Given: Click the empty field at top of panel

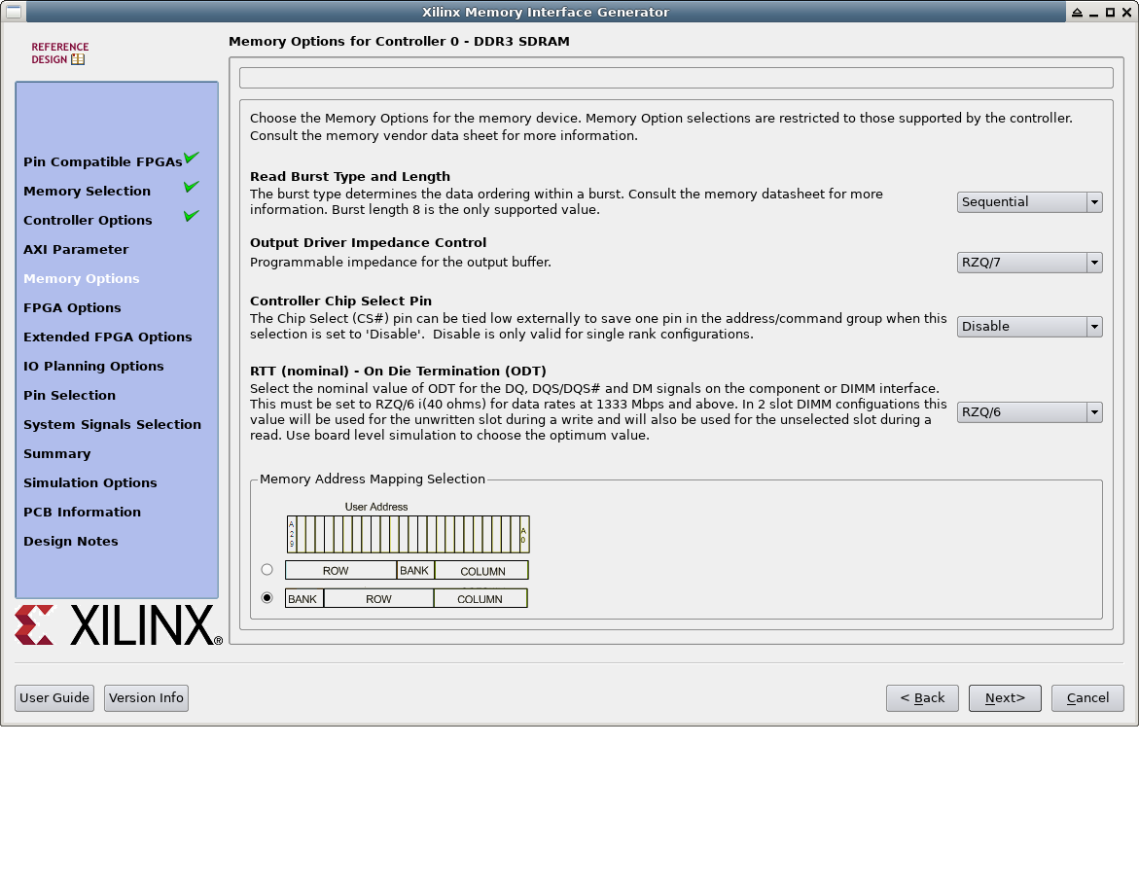Looking at the screenshot, I should click(676, 78).
